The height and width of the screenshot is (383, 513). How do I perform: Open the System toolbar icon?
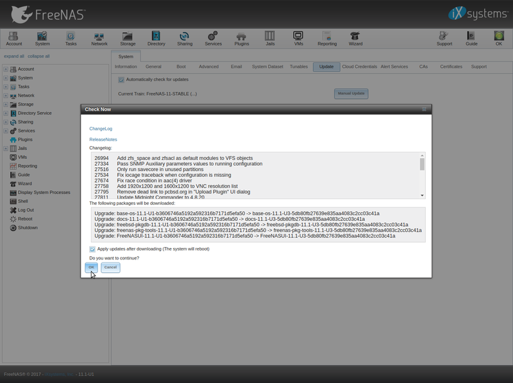(x=42, y=38)
